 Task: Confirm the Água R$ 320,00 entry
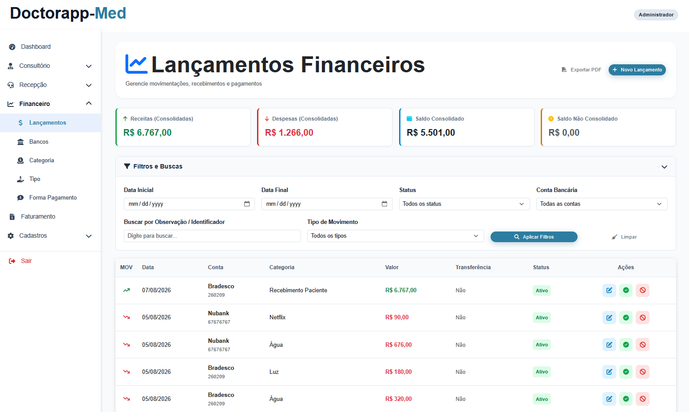[626, 399]
